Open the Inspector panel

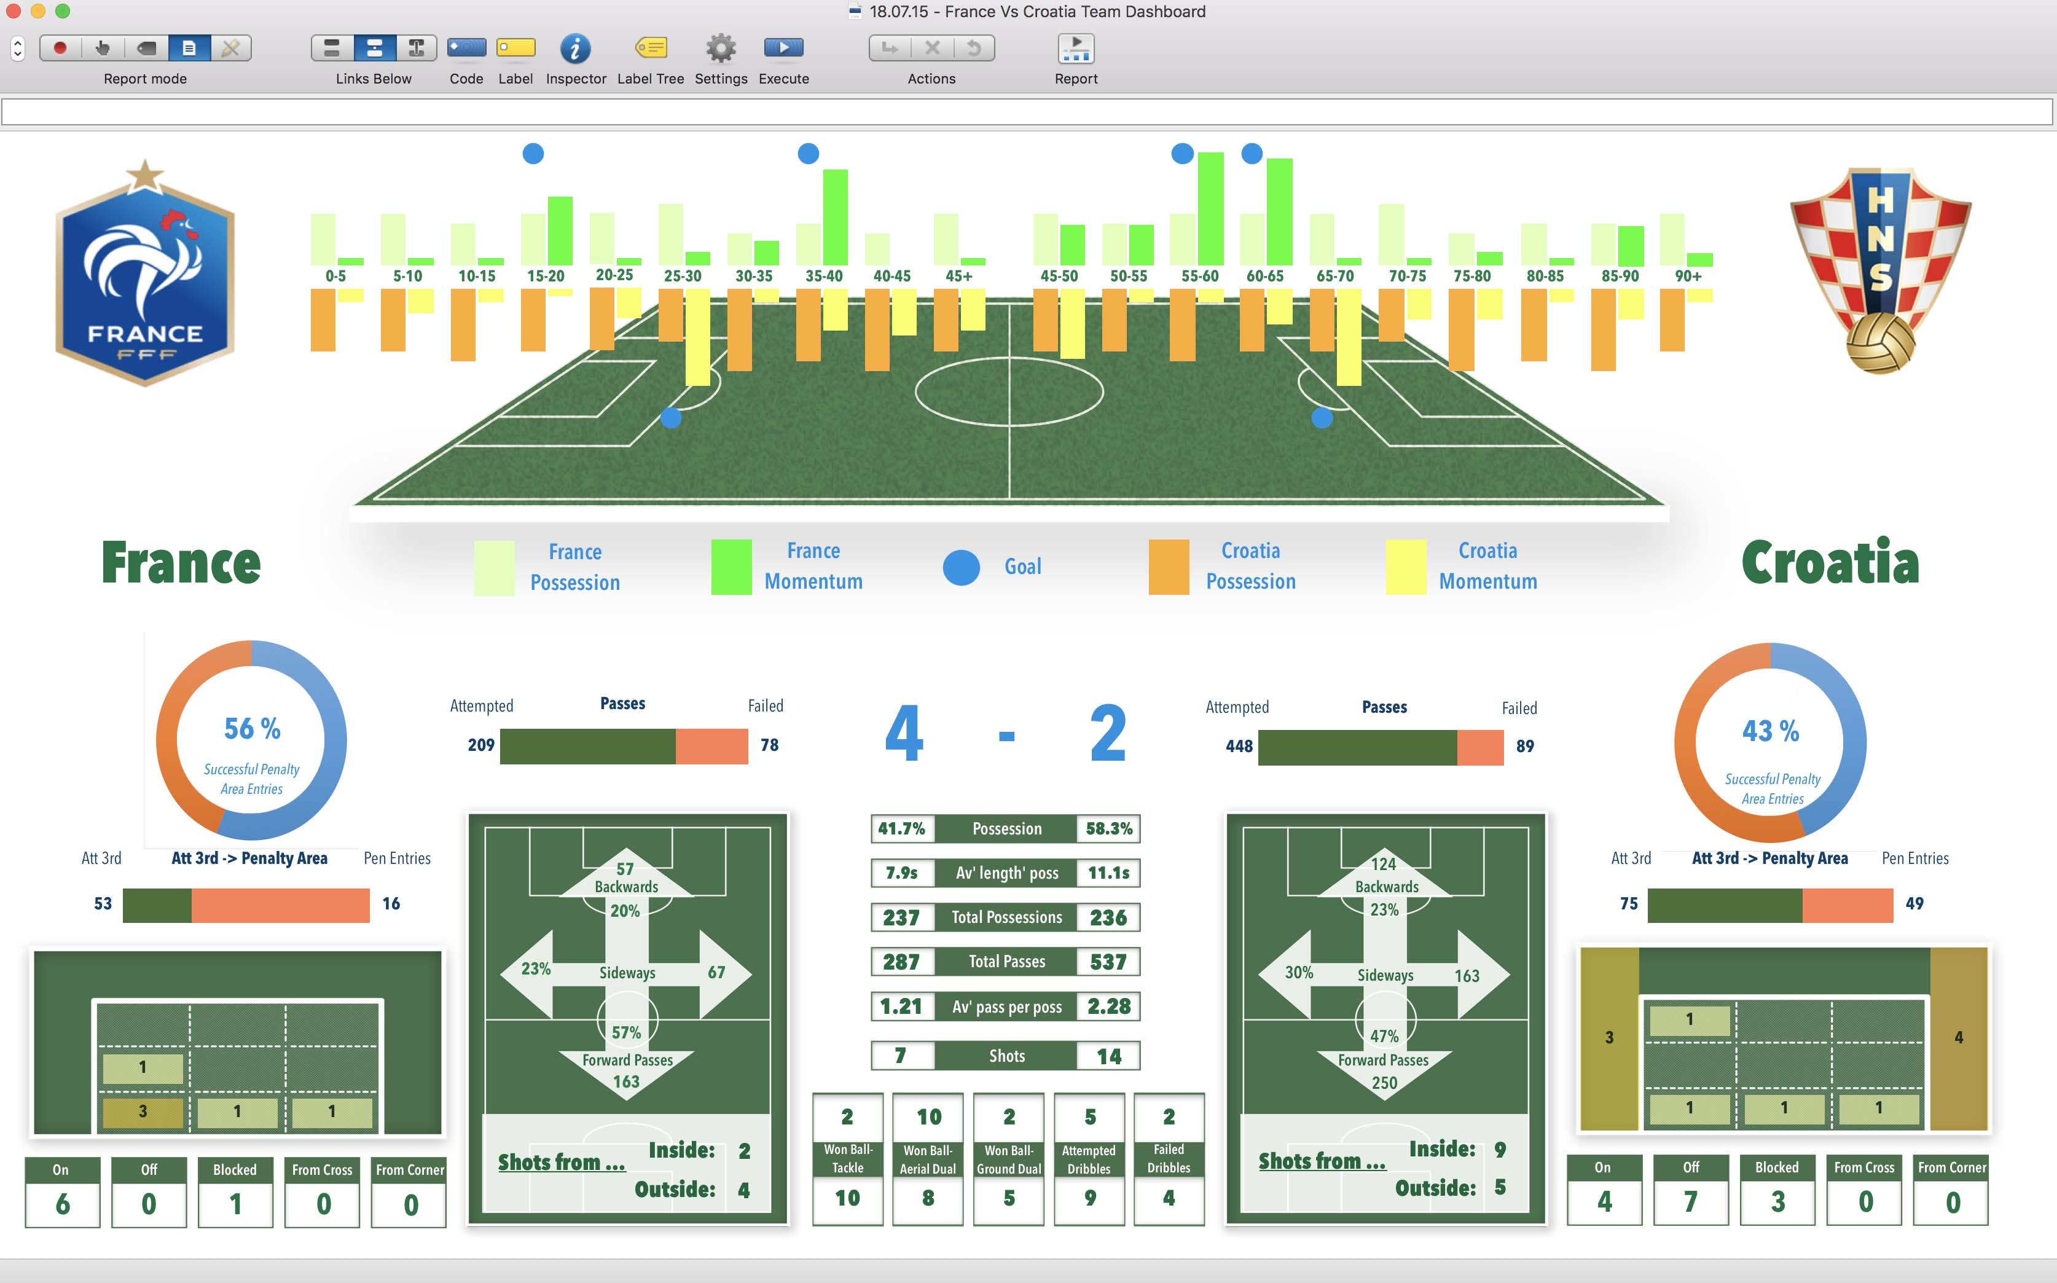click(x=575, y=49)
